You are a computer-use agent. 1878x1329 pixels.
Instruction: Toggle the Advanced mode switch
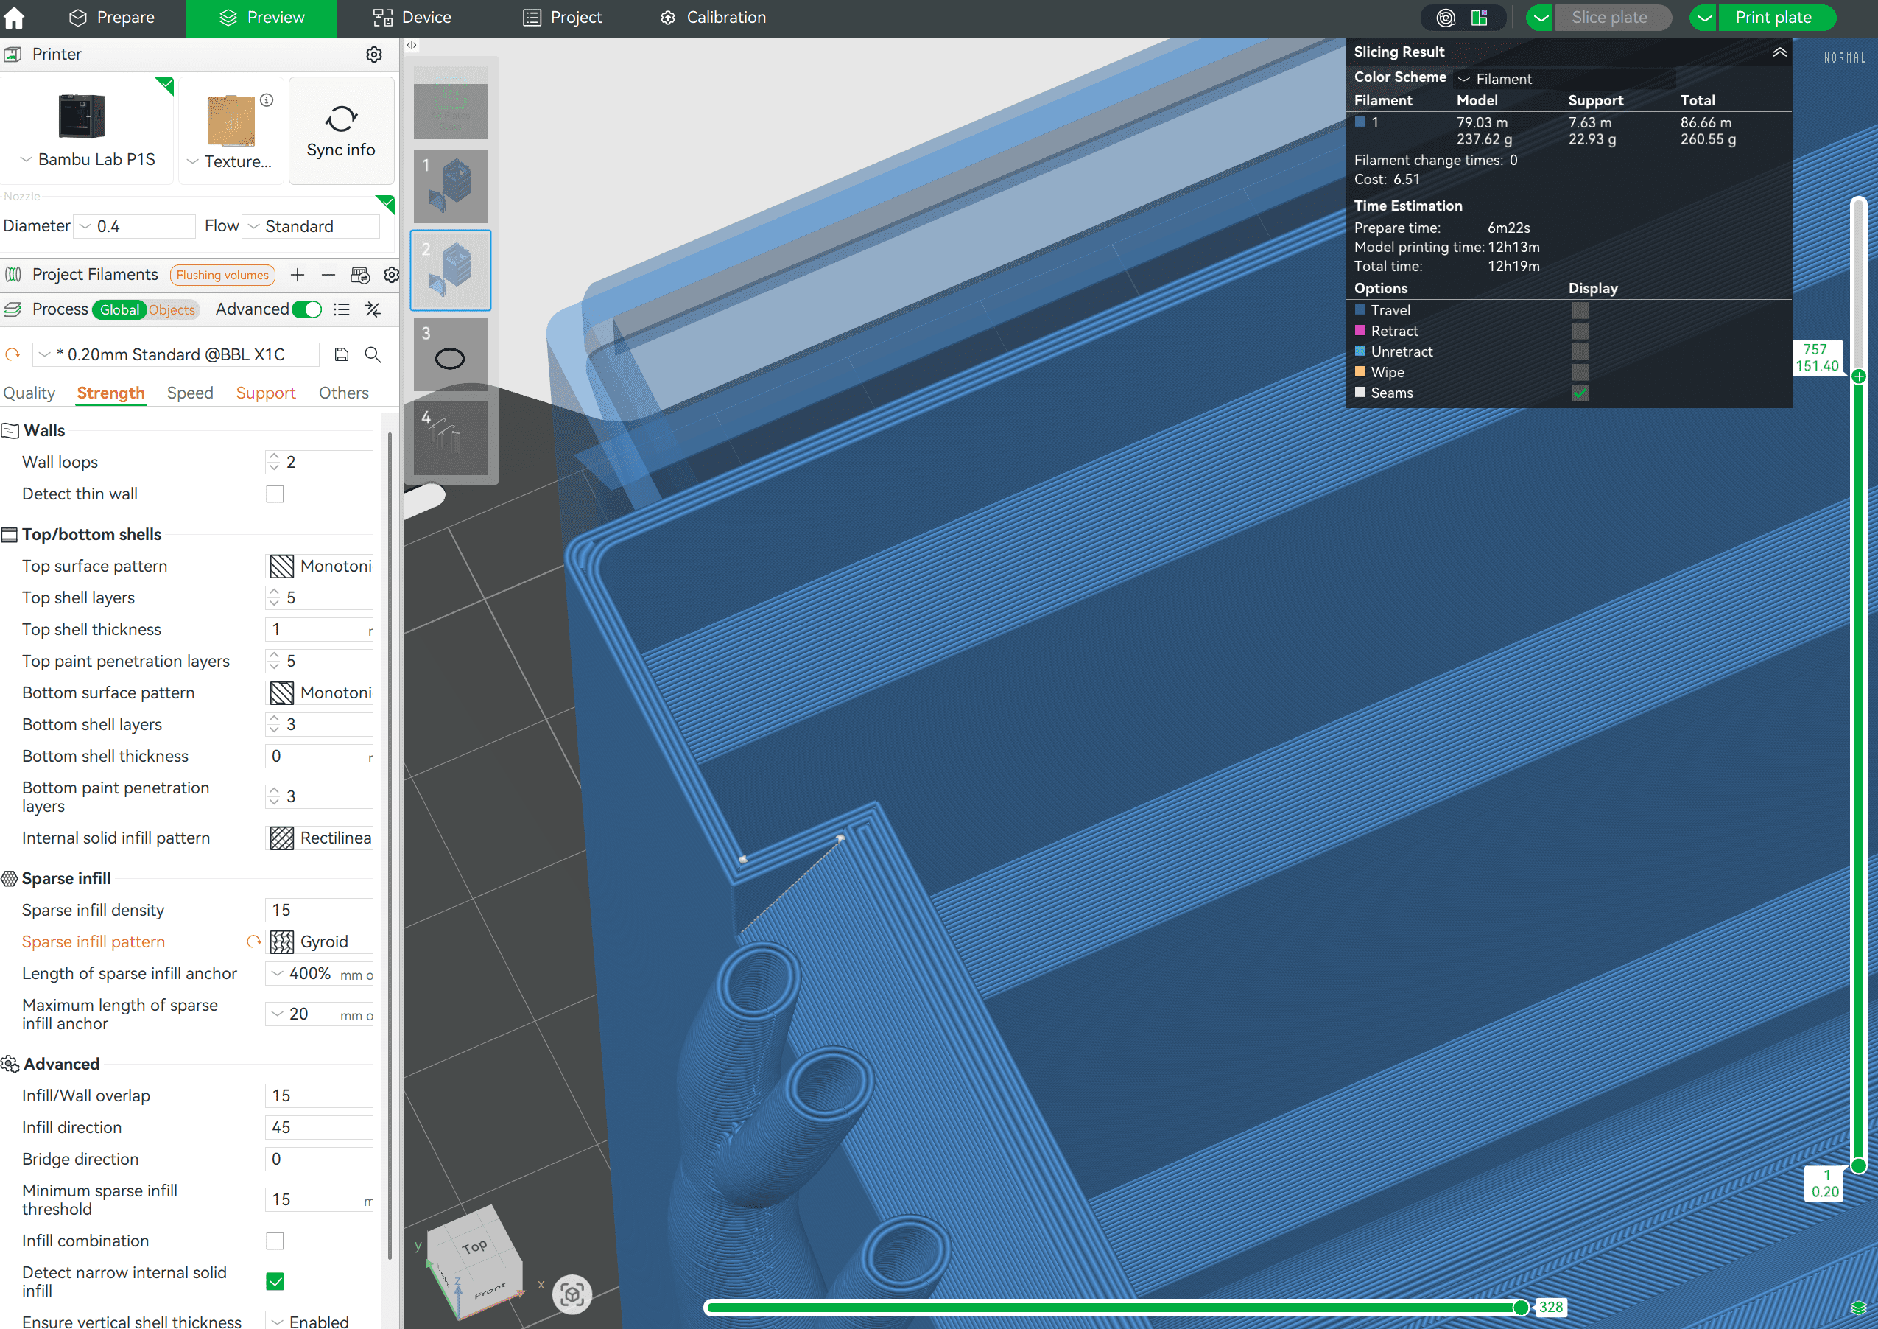click(308, 309)
